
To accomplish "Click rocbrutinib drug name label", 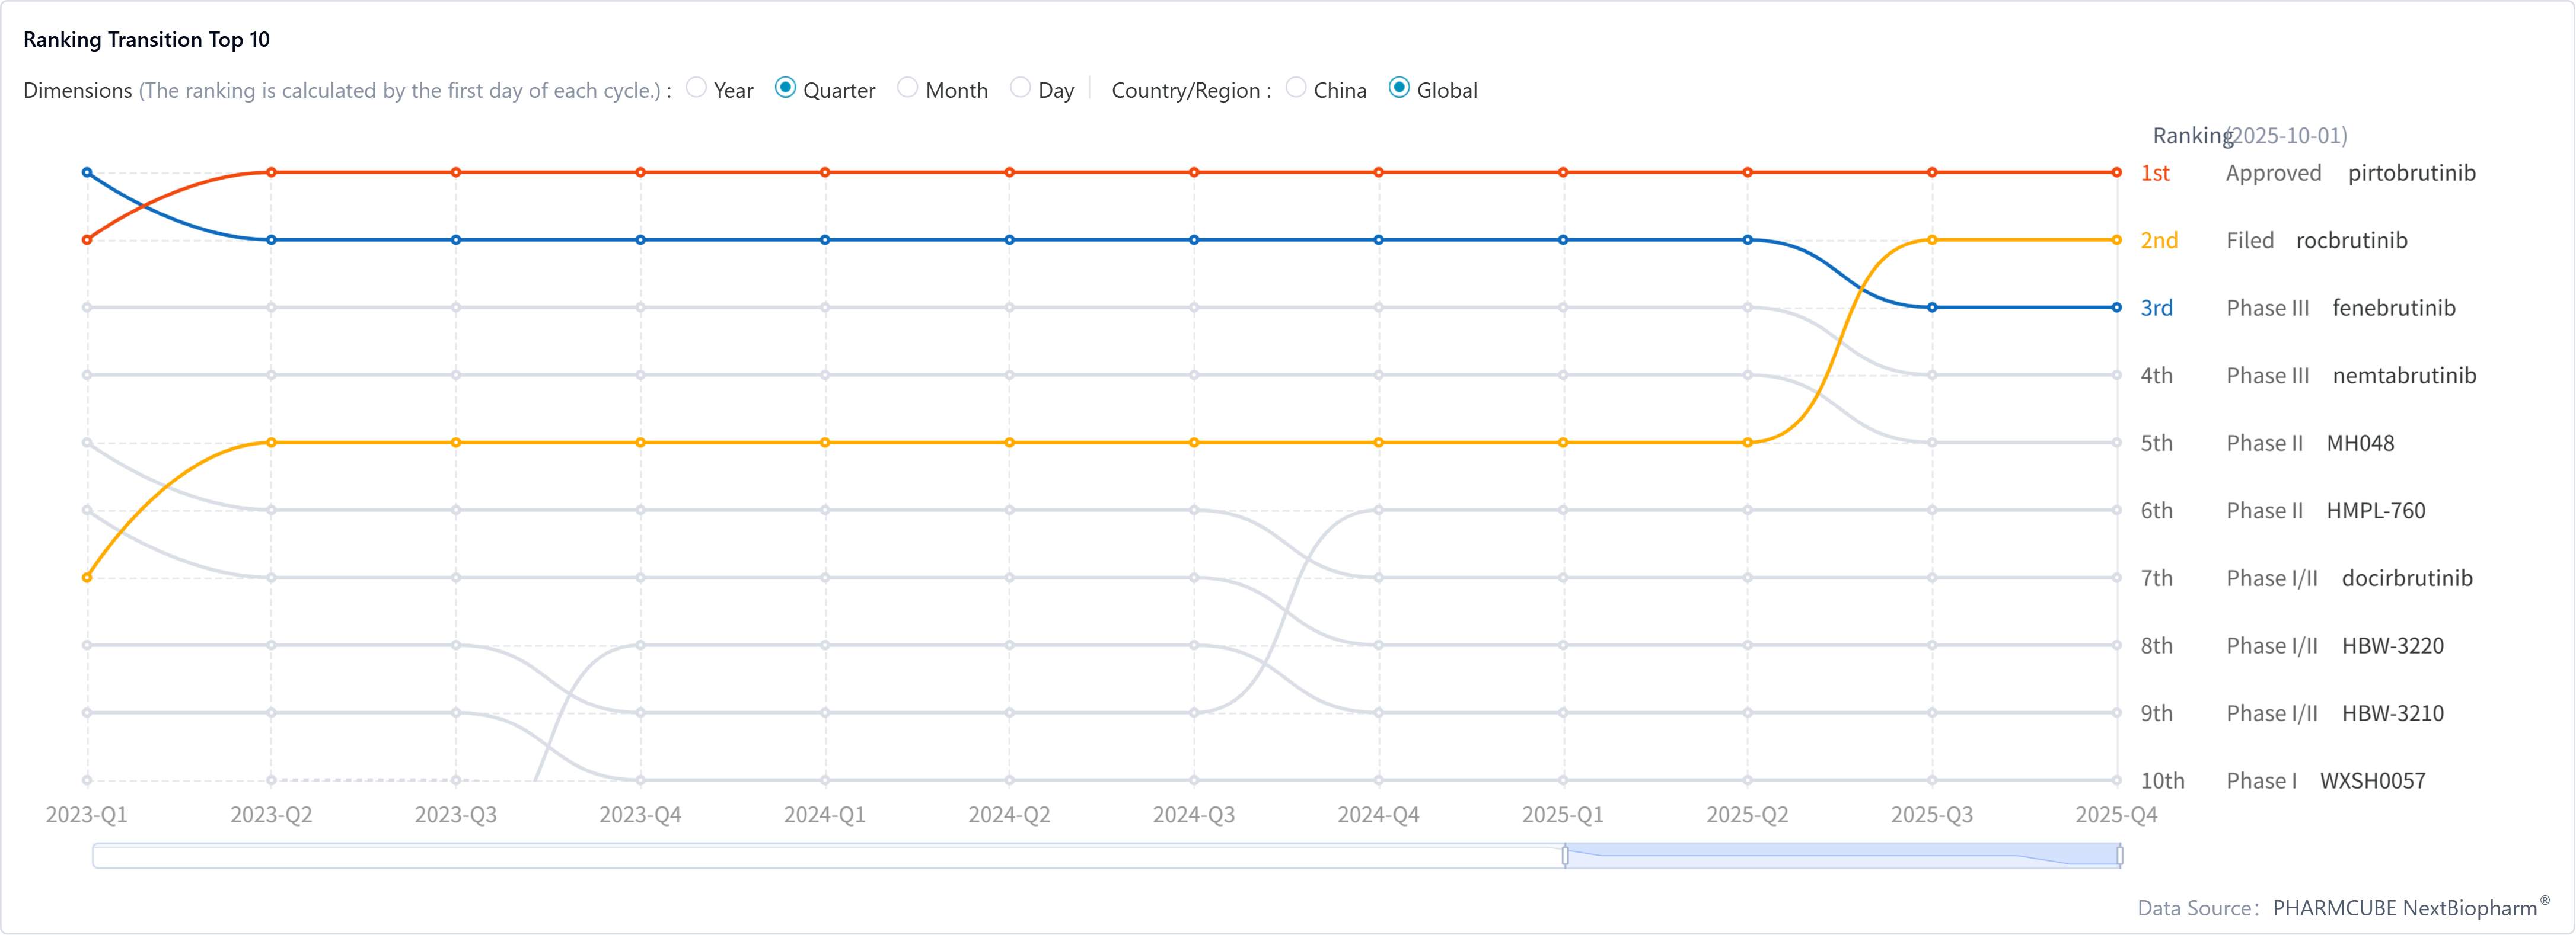I will 2351,241.
